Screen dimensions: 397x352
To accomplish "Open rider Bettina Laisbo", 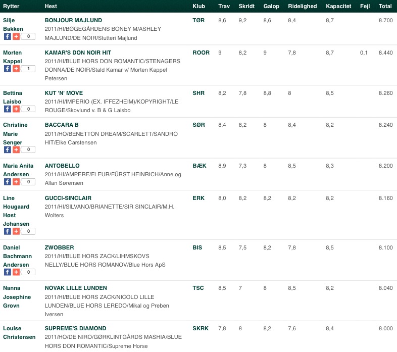I will (13, 97).
